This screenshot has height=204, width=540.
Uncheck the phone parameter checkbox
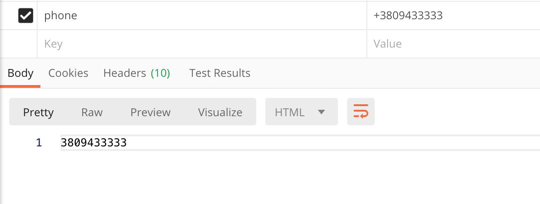tap(26, 16)
